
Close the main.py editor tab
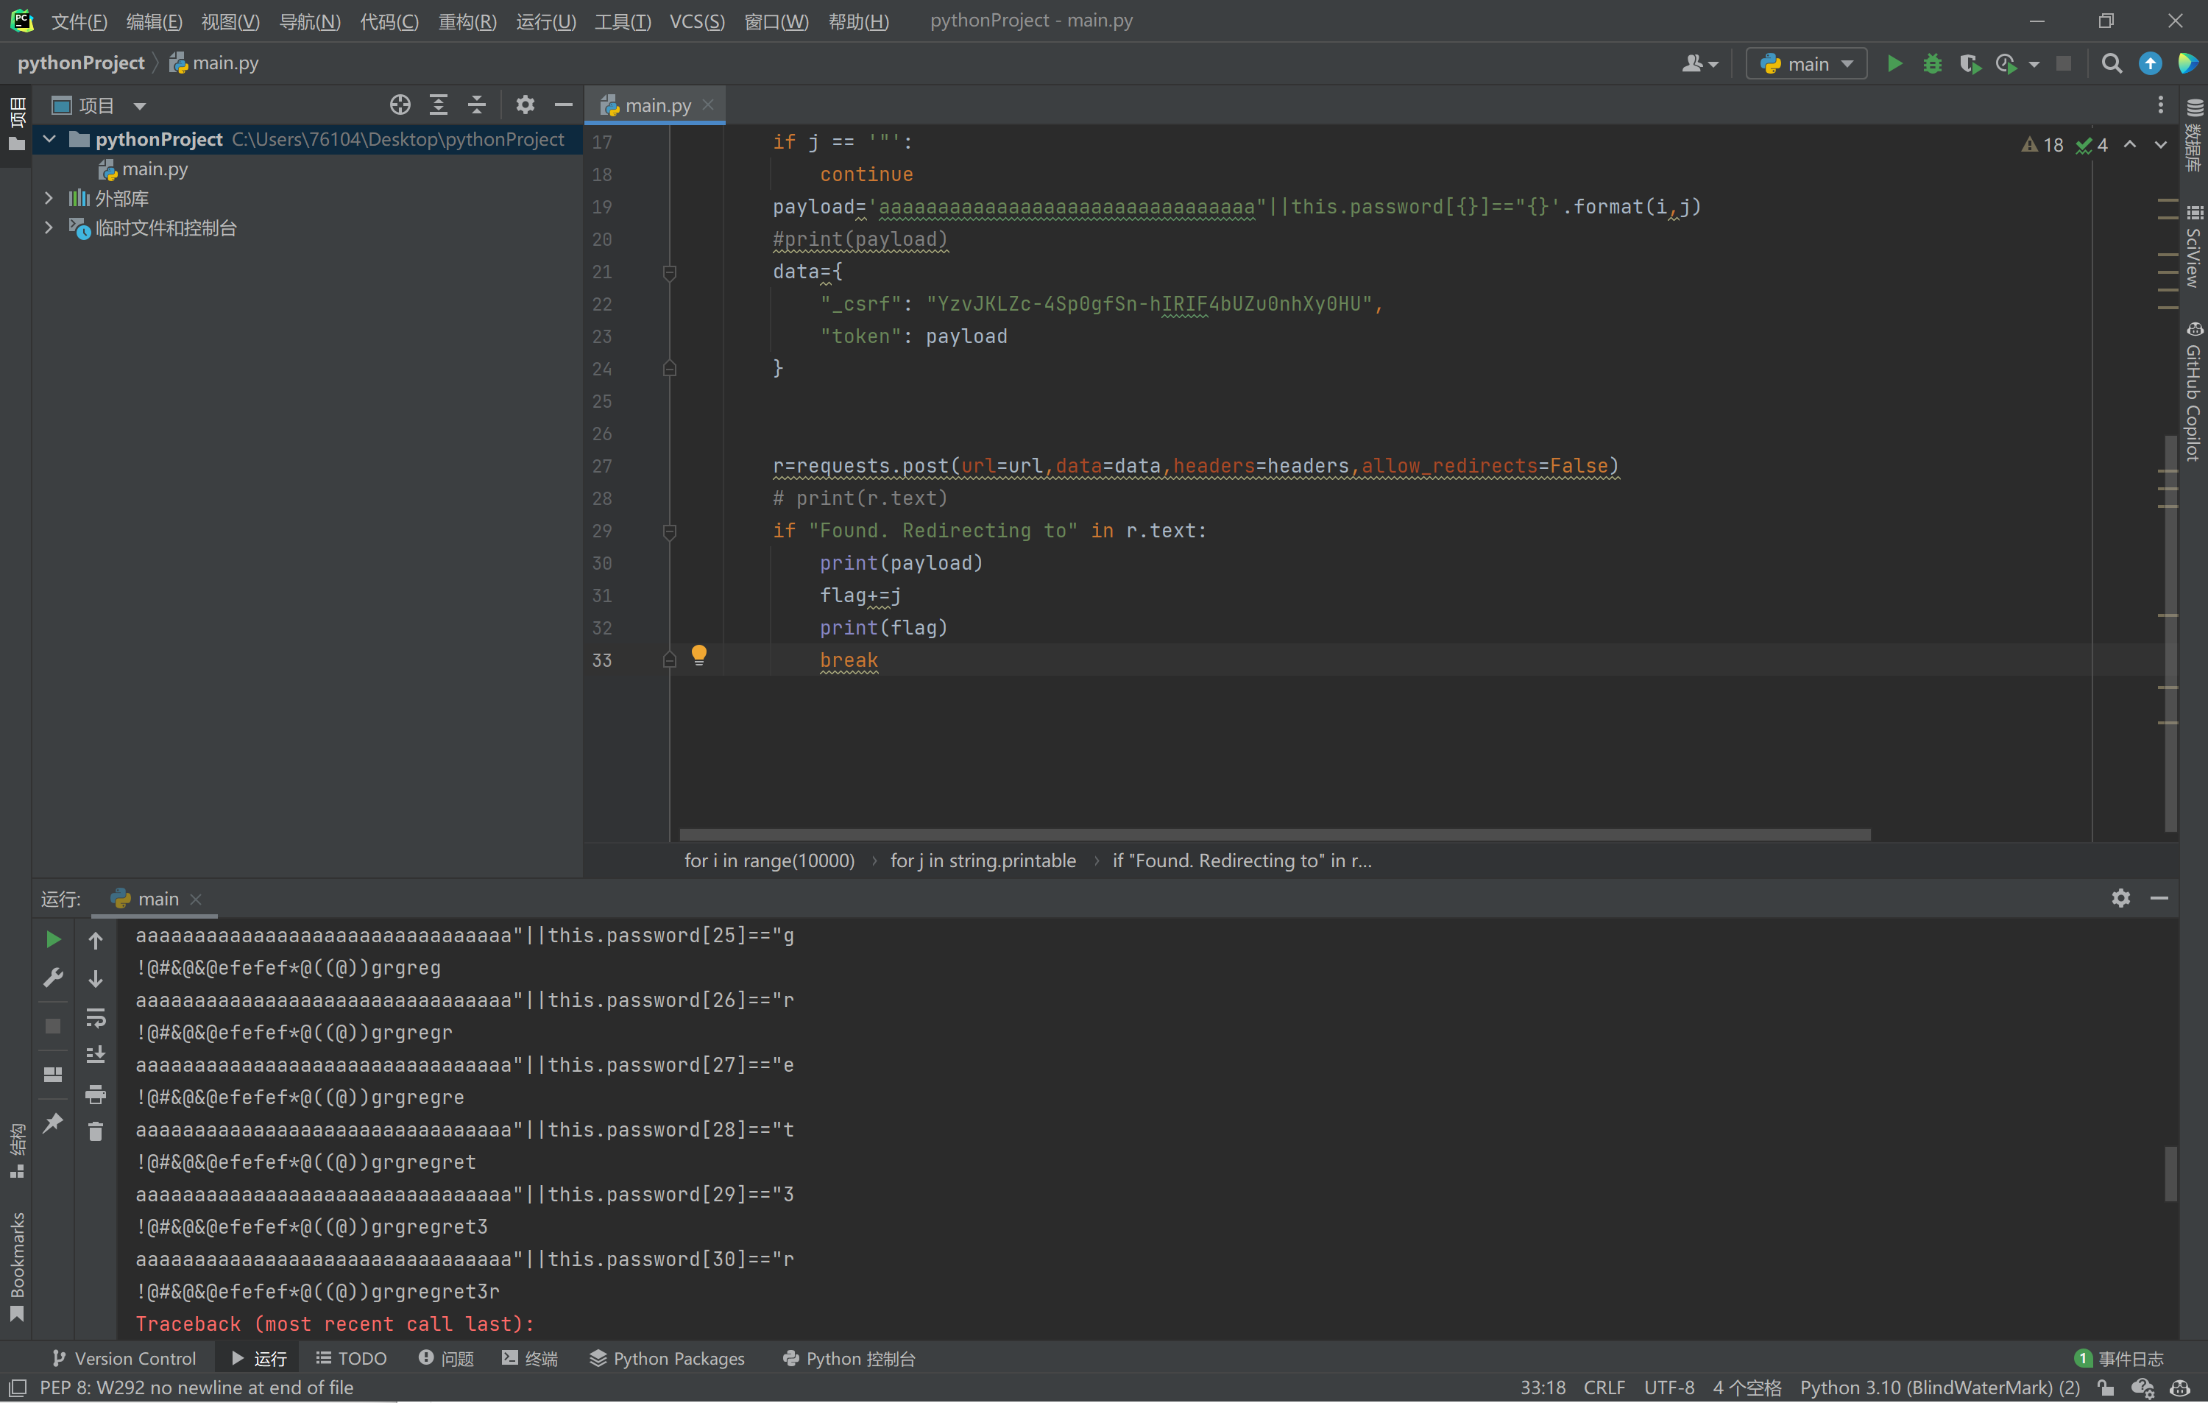(x=708, y=105)
